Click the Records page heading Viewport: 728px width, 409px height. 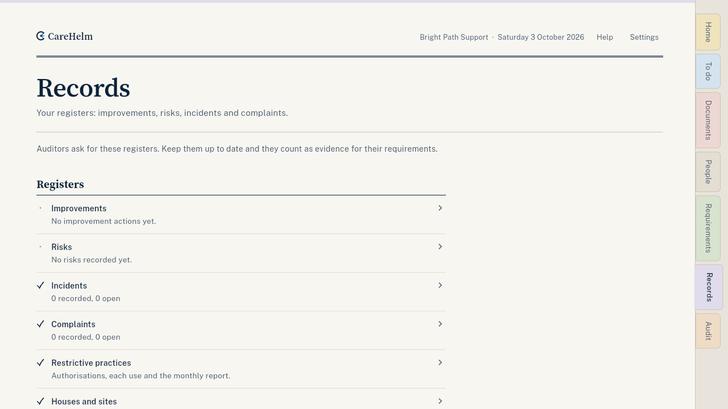coord(83,88)
